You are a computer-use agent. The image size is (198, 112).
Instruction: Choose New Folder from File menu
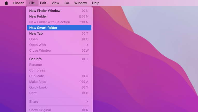[x=59, y=16]
